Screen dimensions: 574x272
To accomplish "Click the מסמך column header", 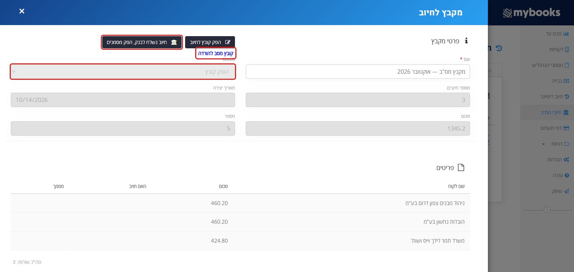I will (x=58, y=186).
